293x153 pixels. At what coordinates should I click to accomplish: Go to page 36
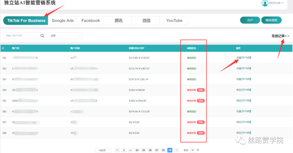point(150,150)
